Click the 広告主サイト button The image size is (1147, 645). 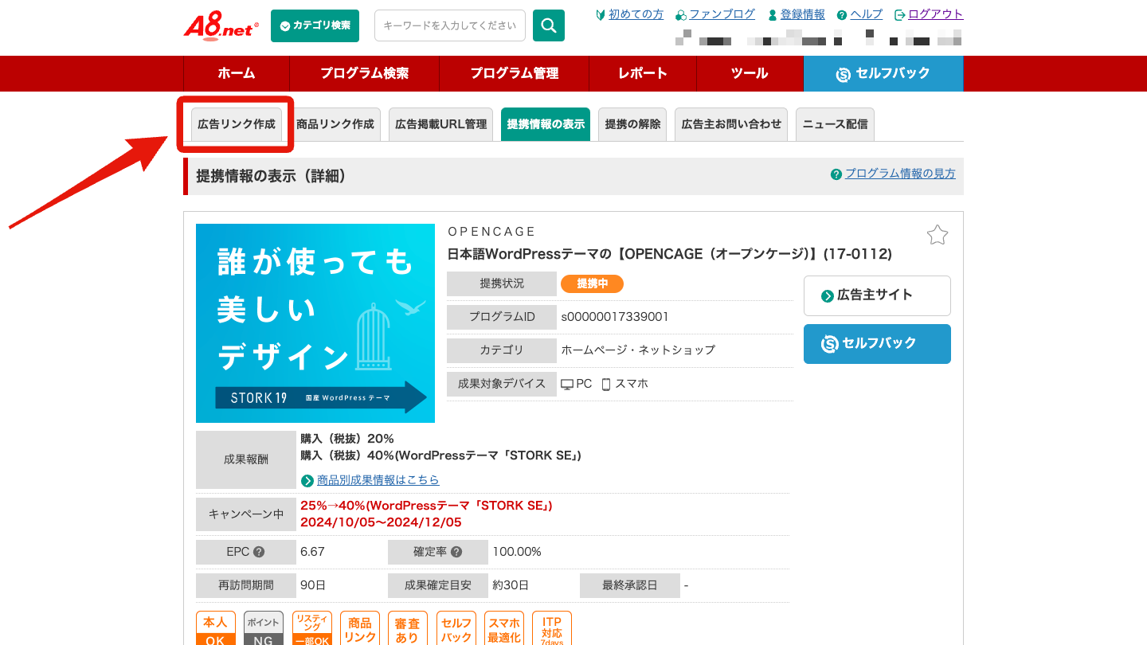coord(877,295)
